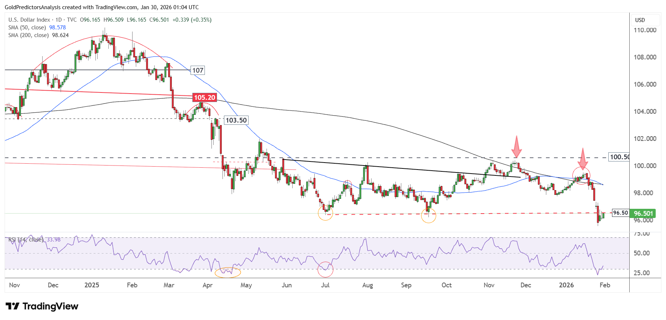Click the 98.000 price axis value
The height and width of the screenshot is (320, 666).
pyautogui.click(x=643, y=193)
